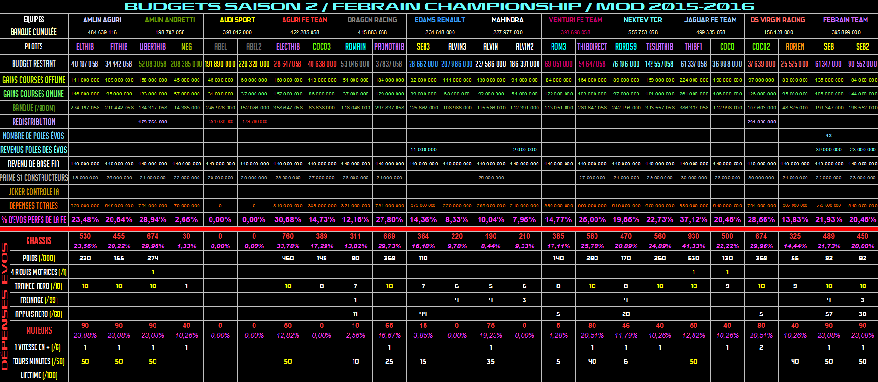Image resolution: width=878 pixels, height=382 pixels.
Task: Click the Budgets Saison 2 title banner
Action: 439,7
